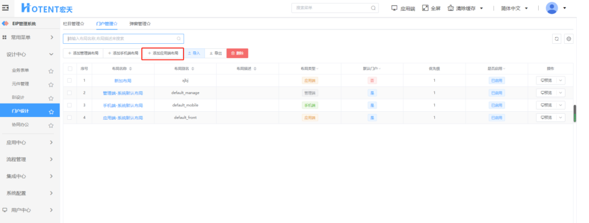Click the HOTENT宏天 logo
The image size is (589, 223).
47,8
